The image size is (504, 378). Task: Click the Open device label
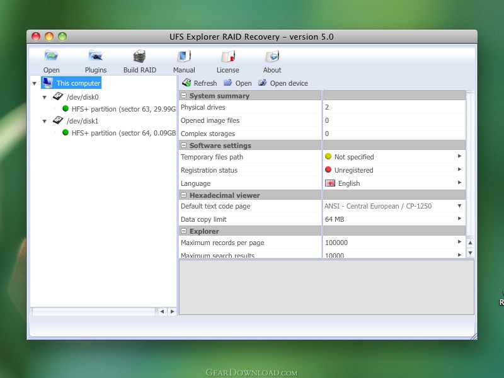(289, 83)
